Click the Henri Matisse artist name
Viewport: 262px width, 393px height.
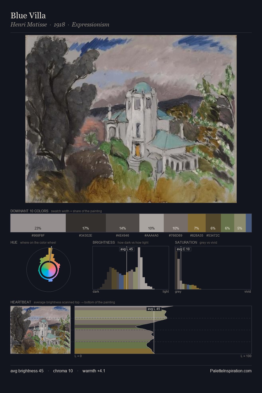point(29,25)
